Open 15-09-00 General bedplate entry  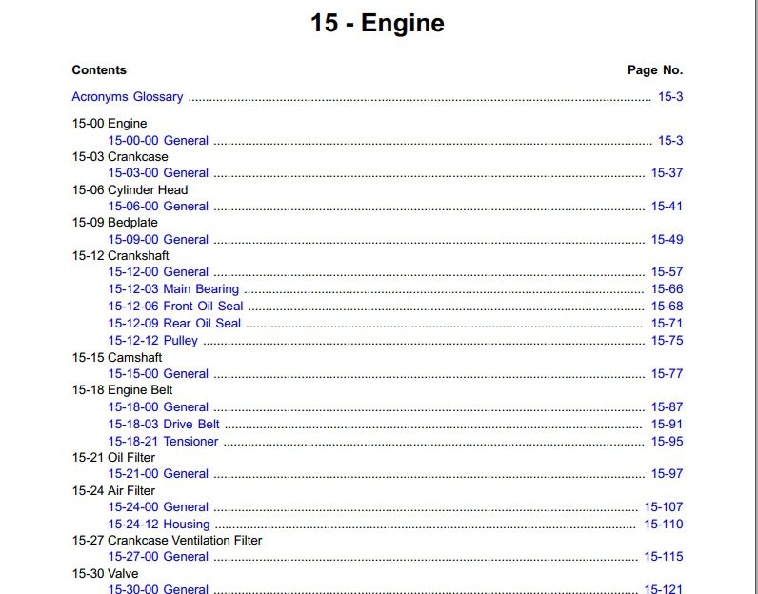point(158,239)
